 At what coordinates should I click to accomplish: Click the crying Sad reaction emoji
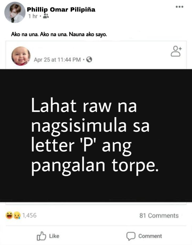[17, 216]
